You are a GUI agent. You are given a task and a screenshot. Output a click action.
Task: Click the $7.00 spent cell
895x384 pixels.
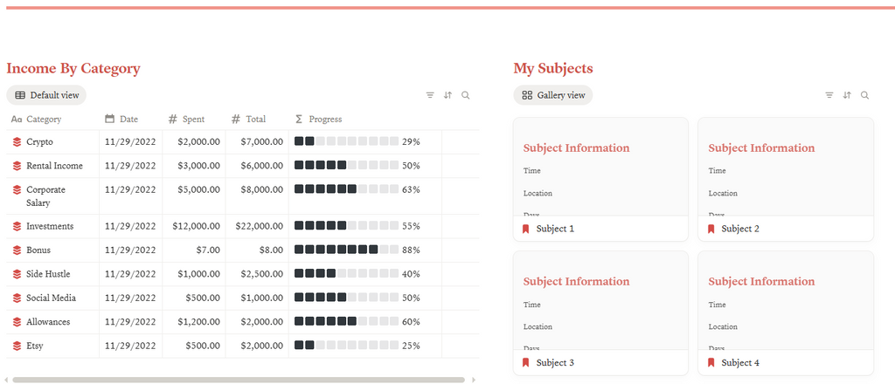(x=194, y=250)
